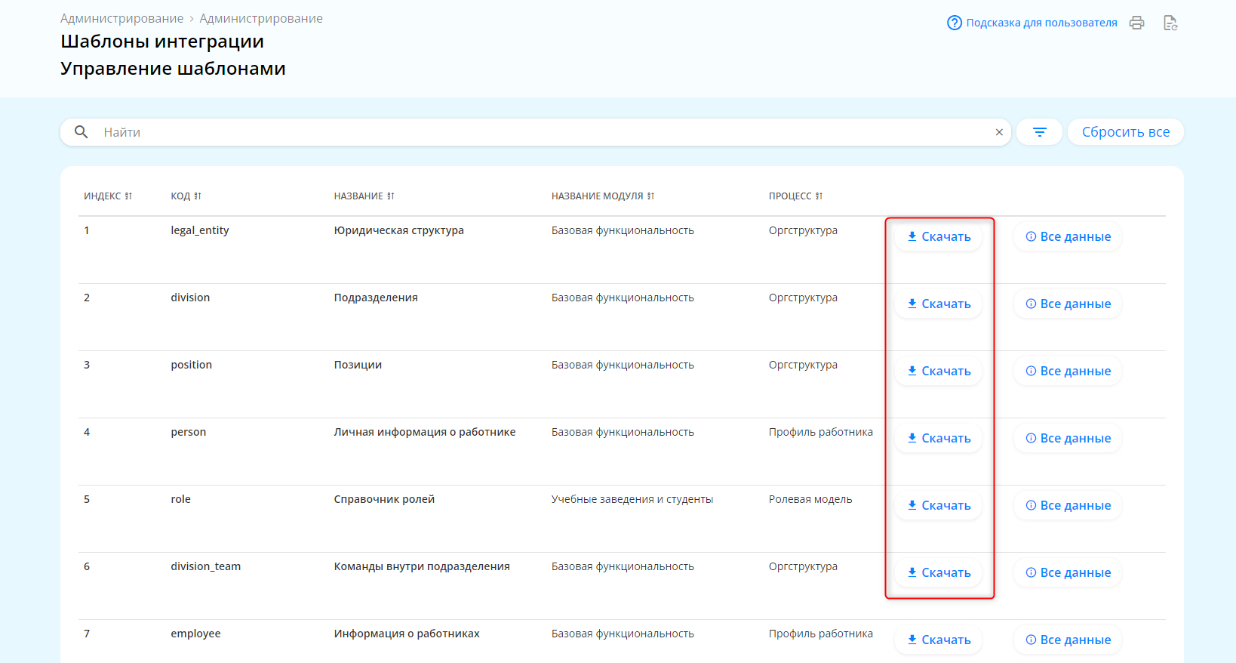Click the document export icon top right
This screenshot has height=663, width=1236.
point(1170,23)
